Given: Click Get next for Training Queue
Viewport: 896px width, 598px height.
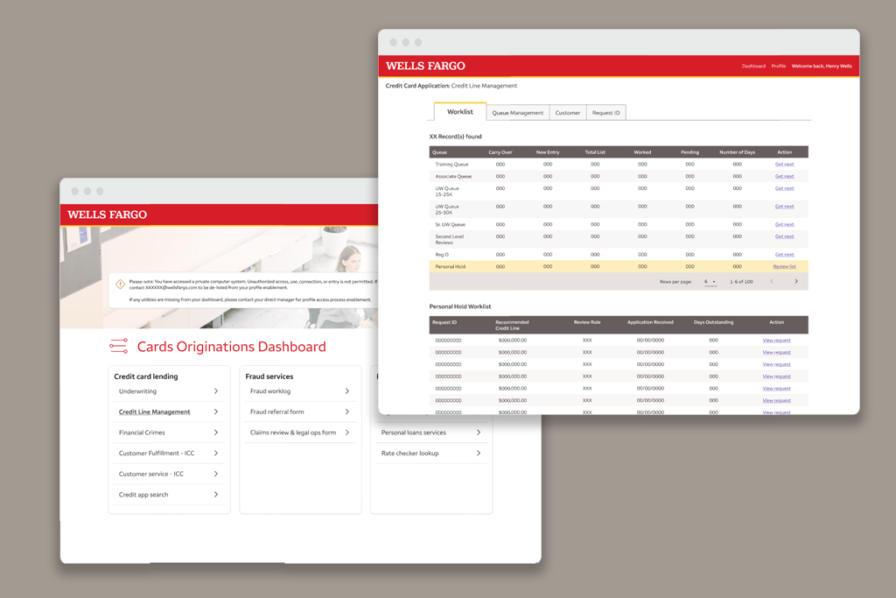Looking at the screenshot, I should point(784,165).
